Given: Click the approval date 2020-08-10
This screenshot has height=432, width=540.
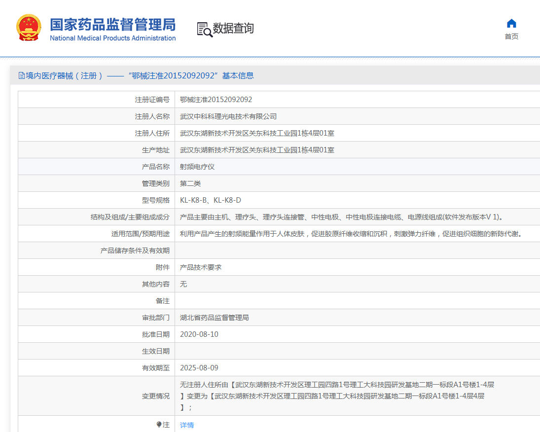Looking at the screenshot, I should [199, 334].
